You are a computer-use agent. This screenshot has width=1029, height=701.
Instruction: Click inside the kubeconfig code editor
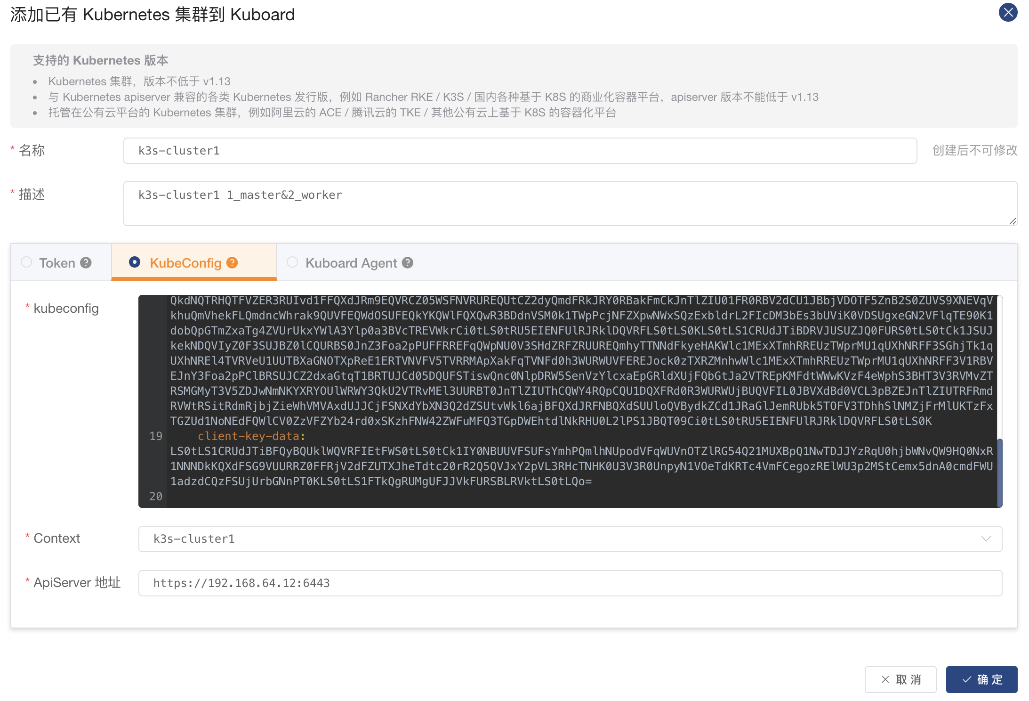(570, 401)
